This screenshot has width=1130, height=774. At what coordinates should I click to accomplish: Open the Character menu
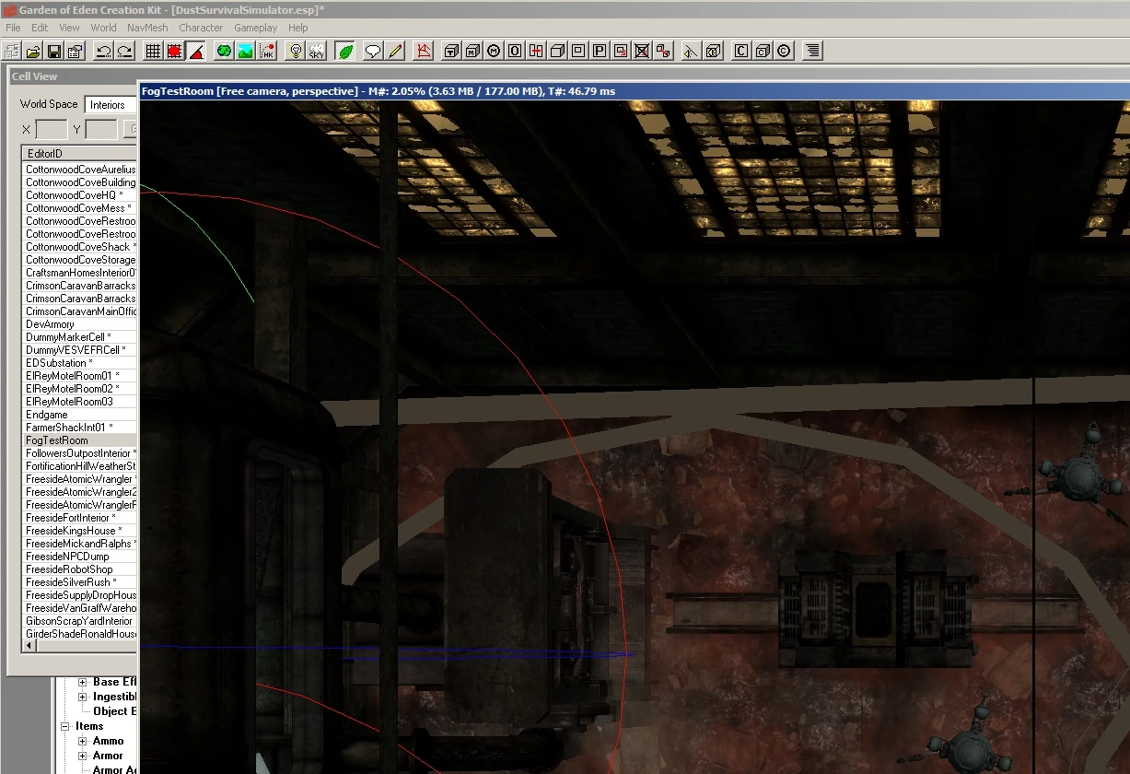tap(201, 28)
